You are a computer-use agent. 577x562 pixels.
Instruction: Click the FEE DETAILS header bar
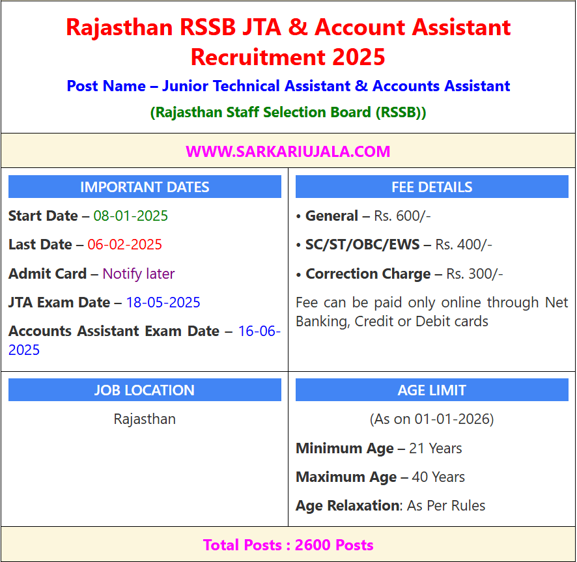432,187
